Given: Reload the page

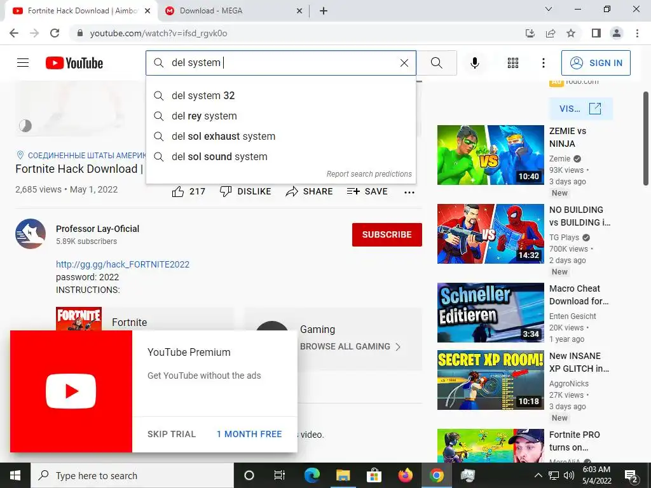Looking at the screenshot, I should pyautogui.click(x=55, y=33).
